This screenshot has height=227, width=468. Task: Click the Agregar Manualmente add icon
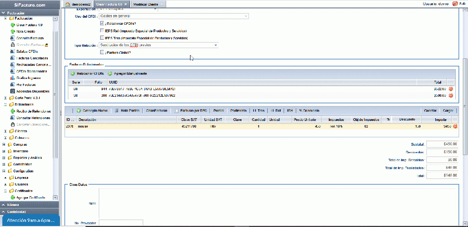pyautogui.click(x=110, y=74)
